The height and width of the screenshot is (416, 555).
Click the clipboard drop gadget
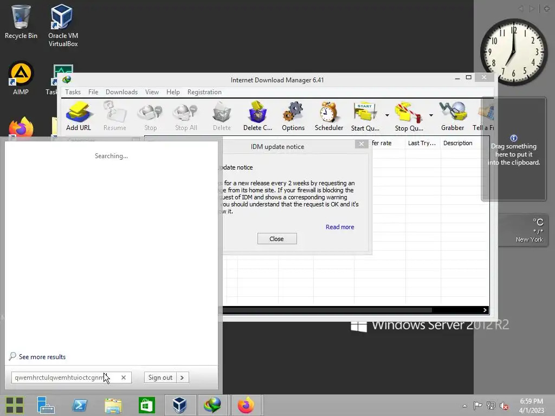pyautogui.click(x=514, y=149)
